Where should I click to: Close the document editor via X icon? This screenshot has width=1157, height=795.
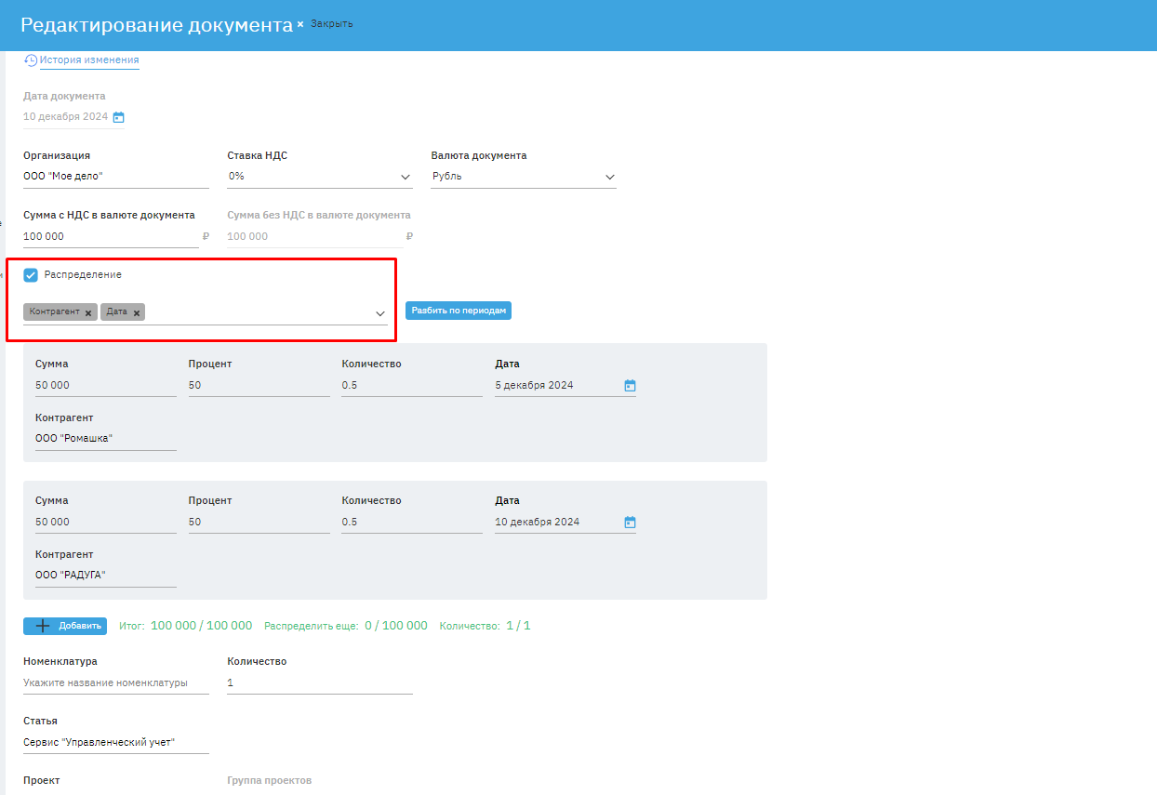(300, 24)
